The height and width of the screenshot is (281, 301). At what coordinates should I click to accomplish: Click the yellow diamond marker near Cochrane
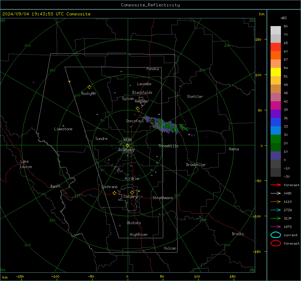click(x=114, y=193)
